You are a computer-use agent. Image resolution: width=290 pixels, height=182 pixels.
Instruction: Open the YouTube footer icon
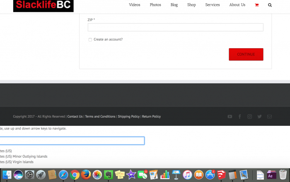[x=230, y=116]
